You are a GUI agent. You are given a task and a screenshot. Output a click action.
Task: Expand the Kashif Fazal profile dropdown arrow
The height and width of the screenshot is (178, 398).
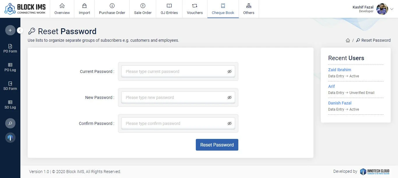(392, 9)
